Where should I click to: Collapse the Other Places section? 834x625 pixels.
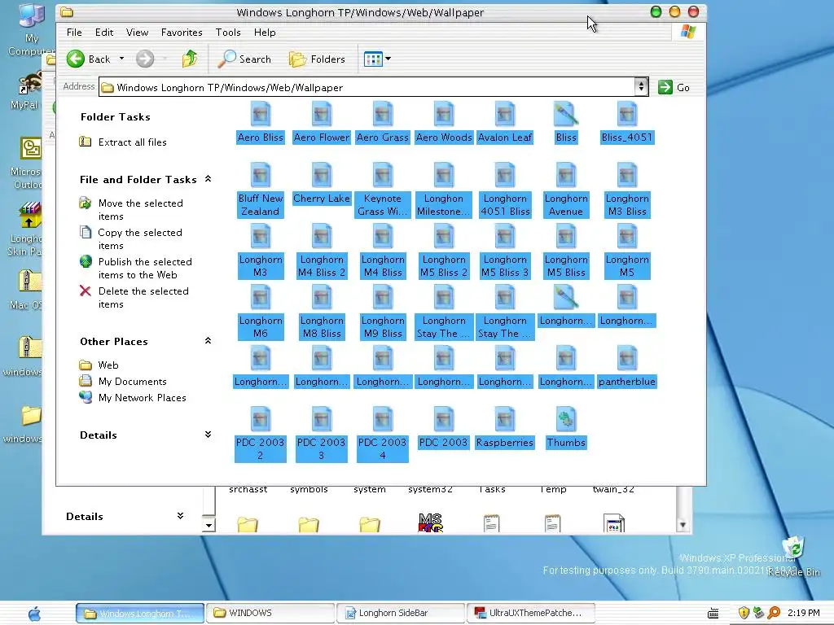point(208,341)
